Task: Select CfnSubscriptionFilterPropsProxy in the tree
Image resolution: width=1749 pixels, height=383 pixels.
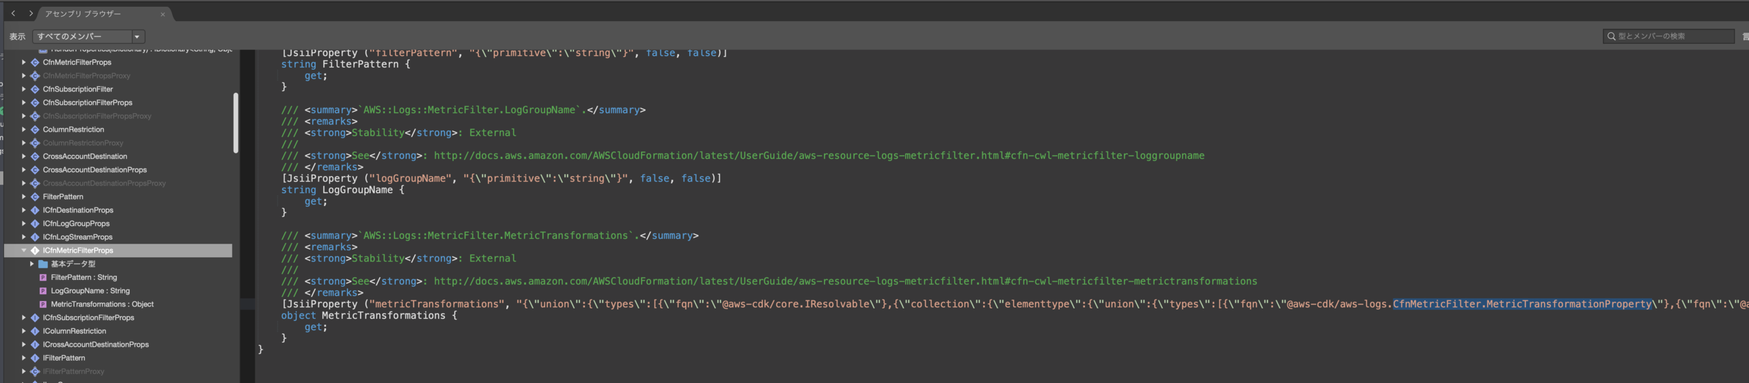Action: point(97,116)
